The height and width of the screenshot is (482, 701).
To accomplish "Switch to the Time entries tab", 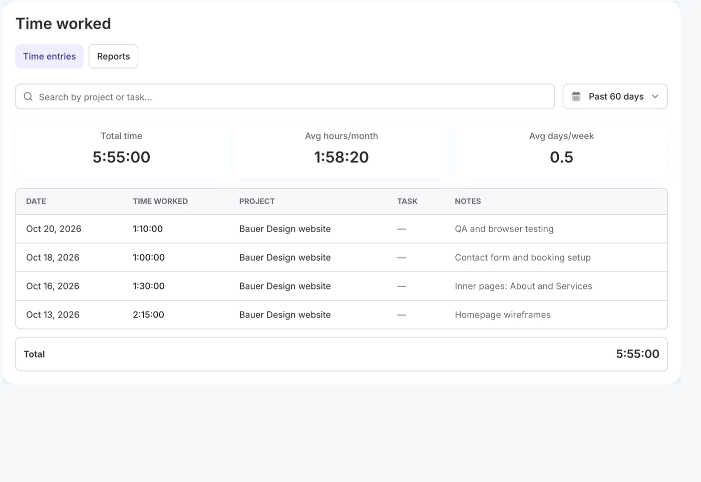I will coord(50,56).
